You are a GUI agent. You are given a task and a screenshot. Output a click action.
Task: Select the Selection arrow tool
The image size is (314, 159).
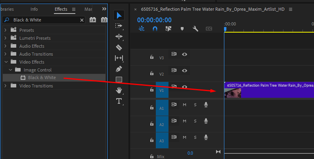(119, 15)
